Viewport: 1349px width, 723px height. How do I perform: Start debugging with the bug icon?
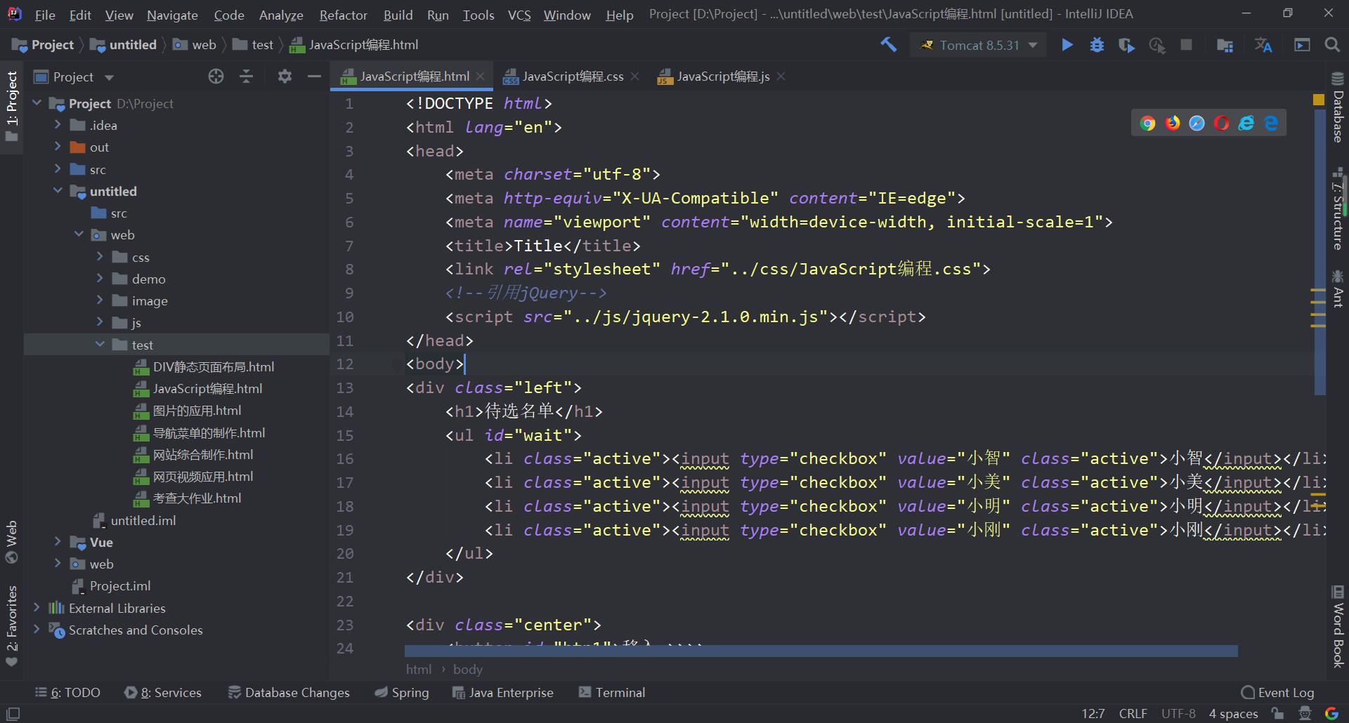tap(1097, 45)
